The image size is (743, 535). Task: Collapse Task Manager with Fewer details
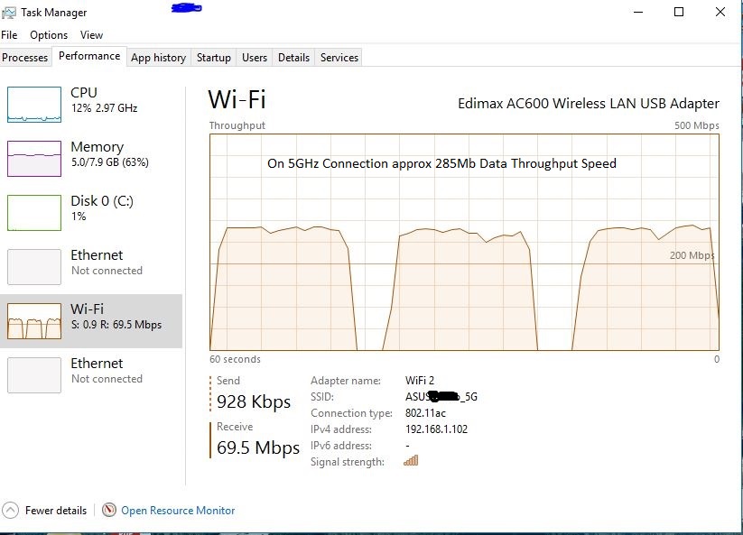click(45, 510)
